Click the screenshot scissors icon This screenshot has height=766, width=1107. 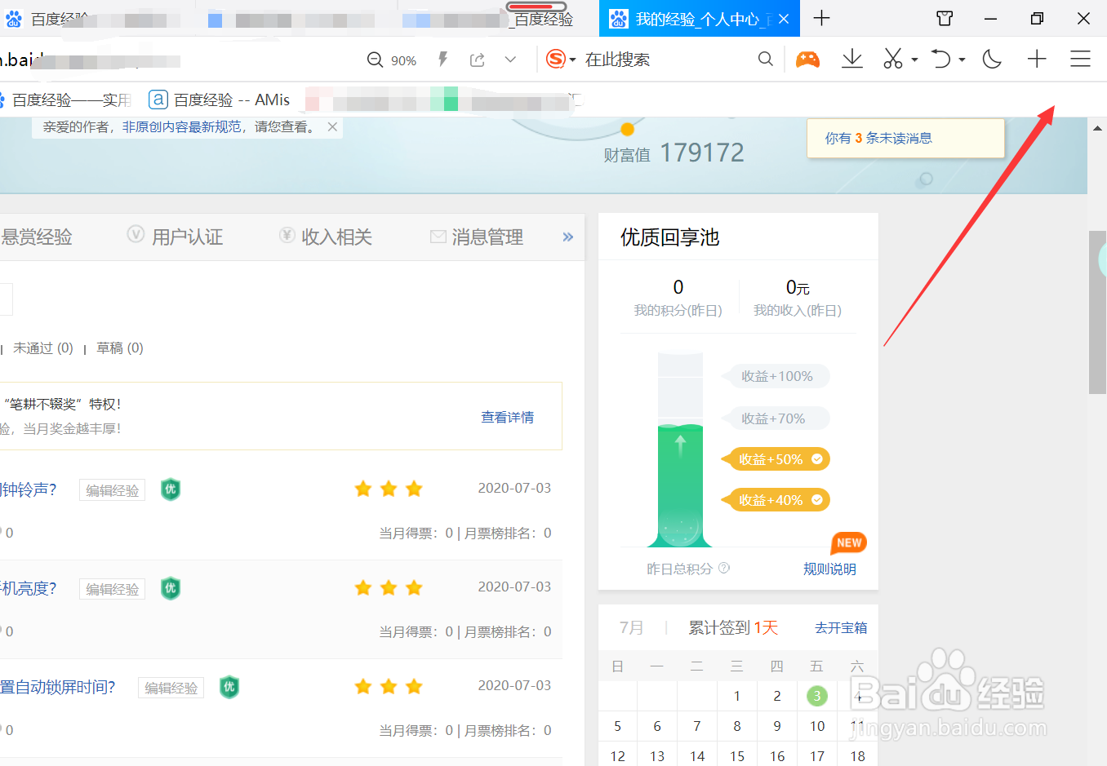click(895, 59)
